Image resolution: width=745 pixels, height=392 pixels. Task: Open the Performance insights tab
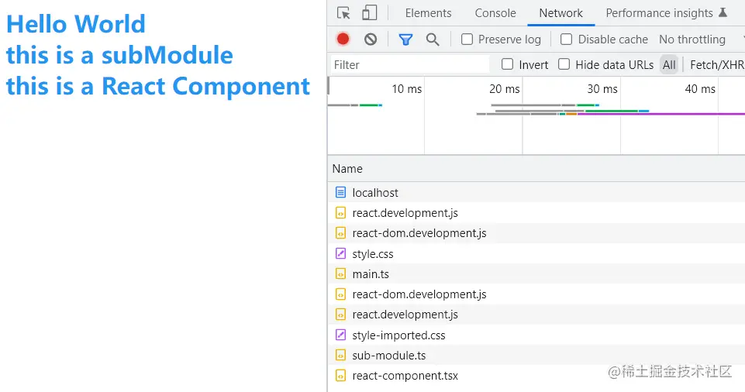(x=659, y=13)
